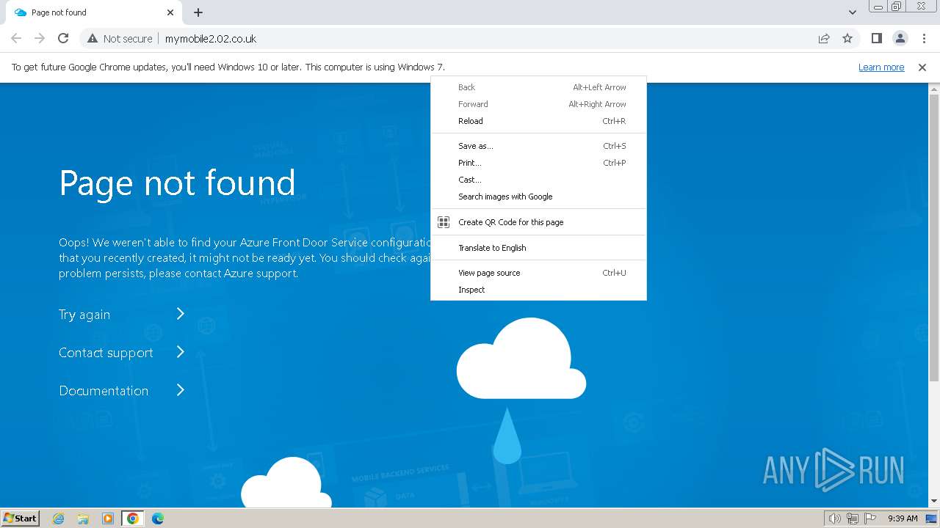Open the Chrome three-dot menu

pos(924,38)
